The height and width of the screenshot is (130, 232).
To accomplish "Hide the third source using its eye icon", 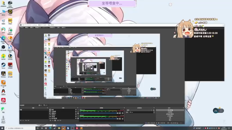I will 76,113.
